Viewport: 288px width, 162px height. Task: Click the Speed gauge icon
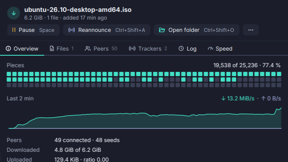(210, 48)
